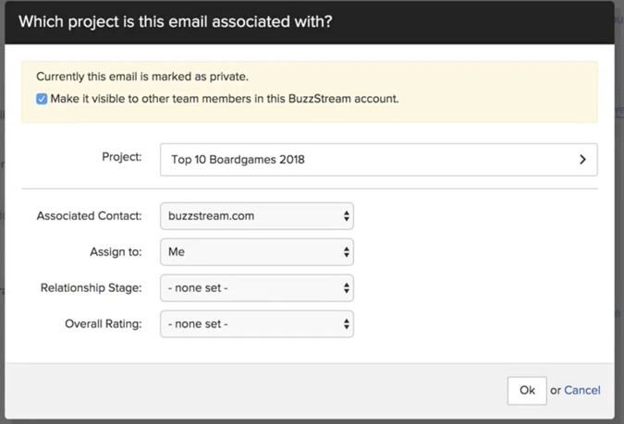Click the 'Project:' field label
The image size is (624, 424).
(122, 157)
